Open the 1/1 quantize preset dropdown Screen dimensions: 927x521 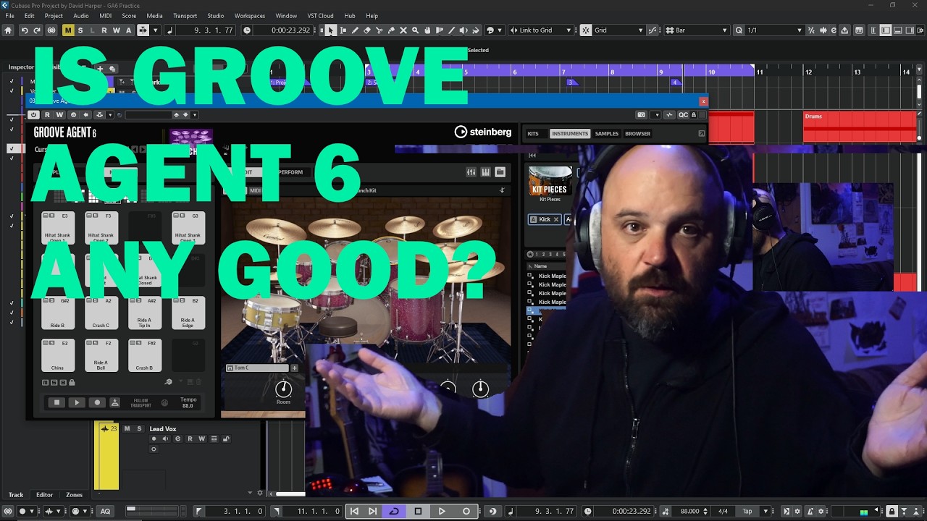pyautogui.click(x=800, y=30)
